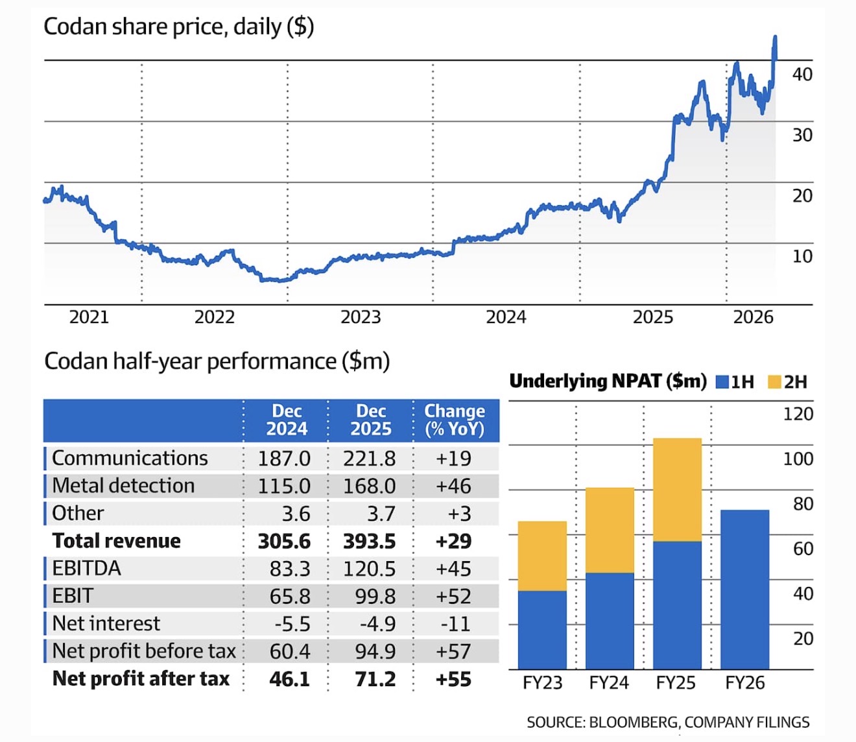This screenshot has height=742, width=856.
Task: Click the "Net profit before tax" row label
Action: (144, 651)
